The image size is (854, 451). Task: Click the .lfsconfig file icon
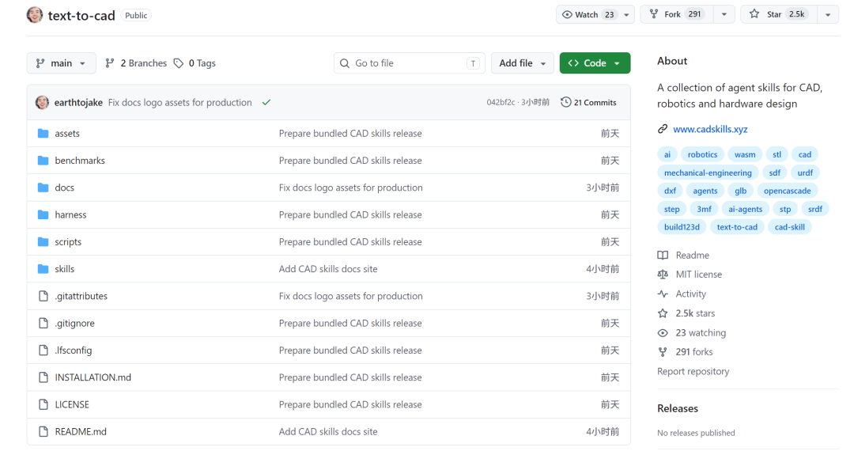[x=43, y=351]
